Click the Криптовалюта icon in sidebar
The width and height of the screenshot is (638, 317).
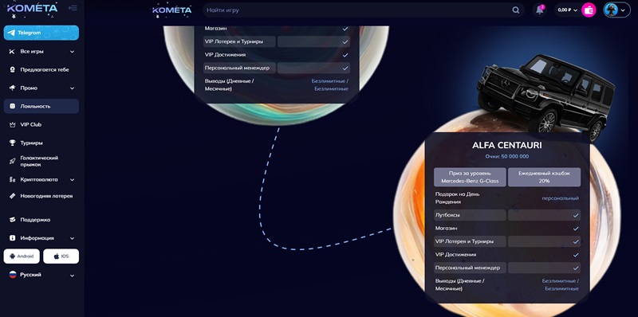(12, 180)
